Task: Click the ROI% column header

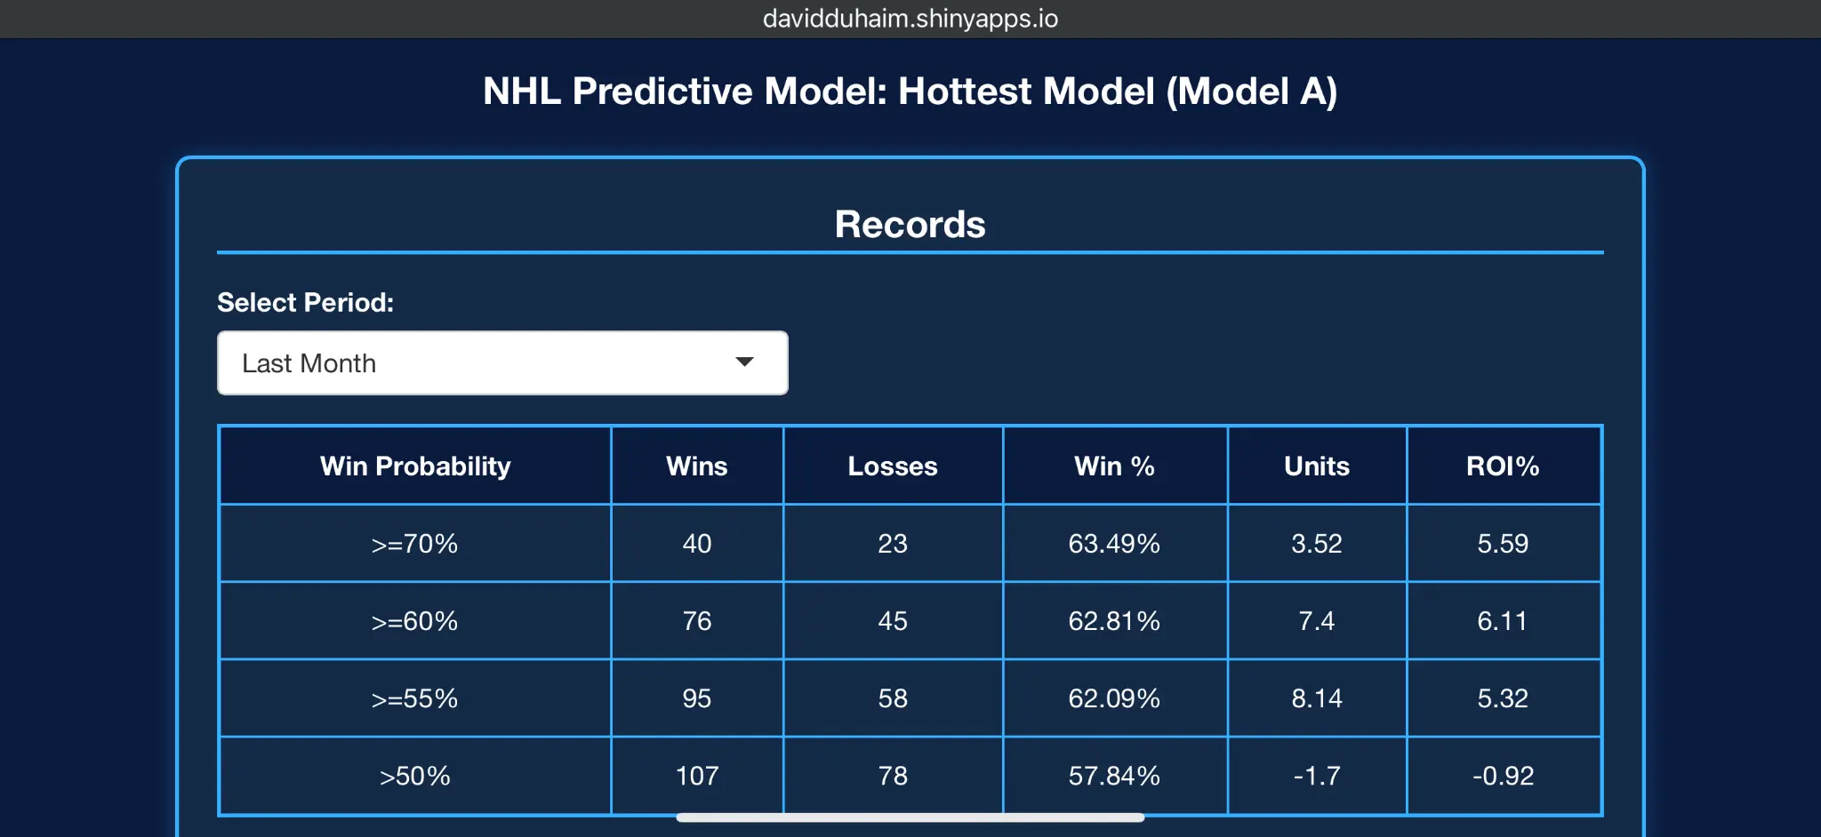Action: pos(1503,466)
